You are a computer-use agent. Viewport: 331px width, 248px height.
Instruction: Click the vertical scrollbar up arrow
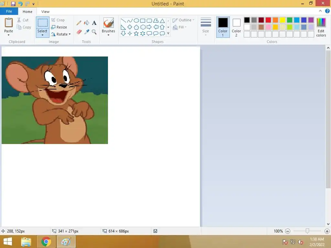click(328, 48)
